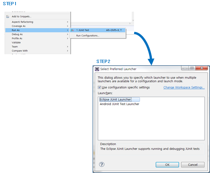Confirm with the OK button

click(167, 165)
